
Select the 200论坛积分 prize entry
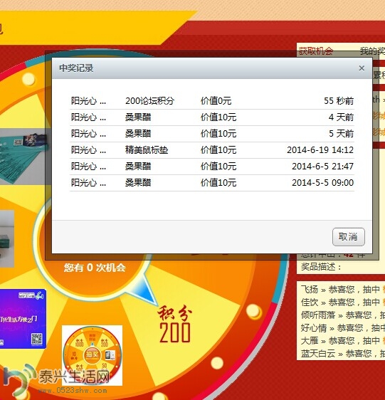coord(149,101)
